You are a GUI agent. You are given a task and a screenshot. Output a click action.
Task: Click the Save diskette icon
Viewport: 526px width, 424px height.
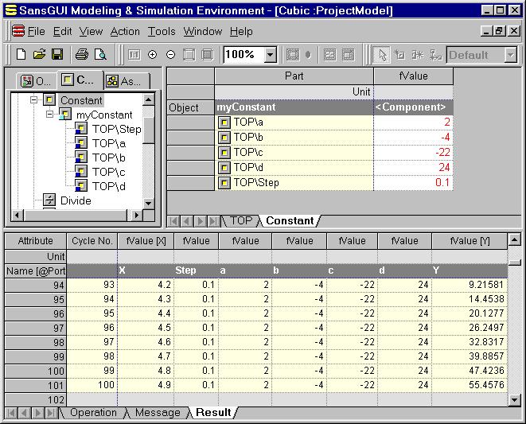(x=57, y=54)
